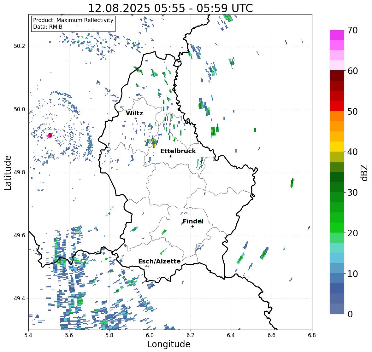
Task: Click the bright red colorbar segment above 50
Action: 337,106
